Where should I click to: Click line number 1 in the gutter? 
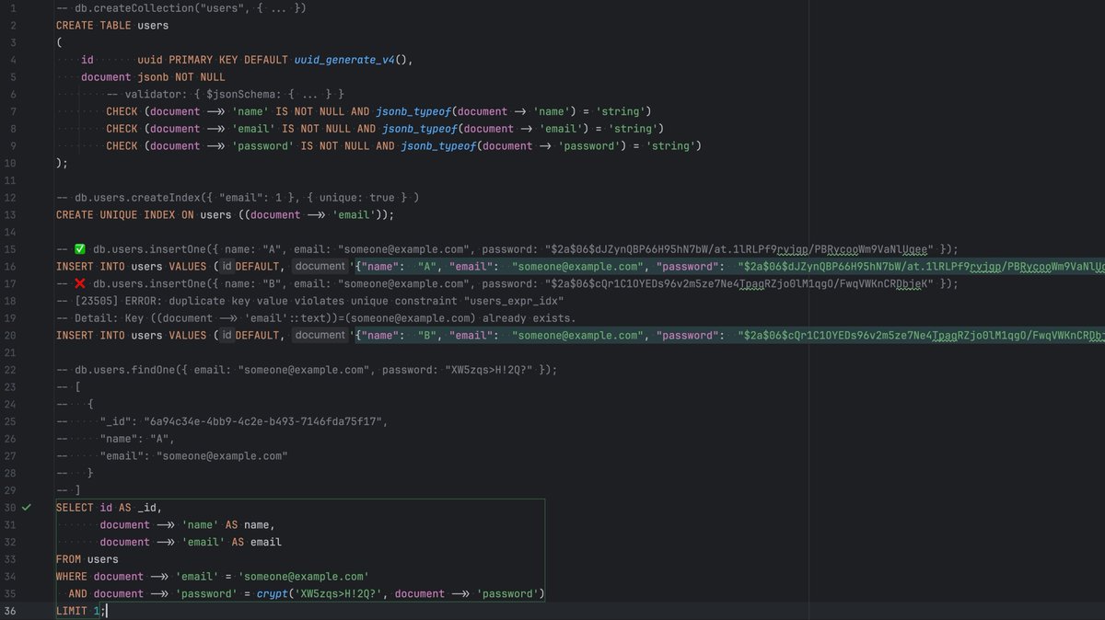[x=13, y=8]
